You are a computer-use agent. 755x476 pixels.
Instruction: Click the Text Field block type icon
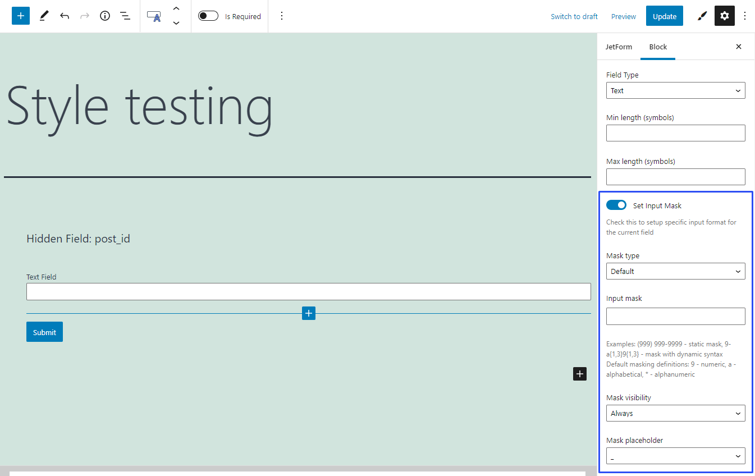point(154,16)
